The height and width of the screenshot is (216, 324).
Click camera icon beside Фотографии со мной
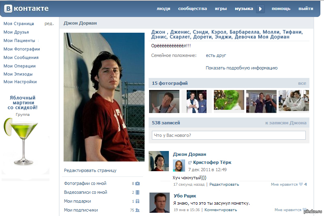tap(137, 183)
